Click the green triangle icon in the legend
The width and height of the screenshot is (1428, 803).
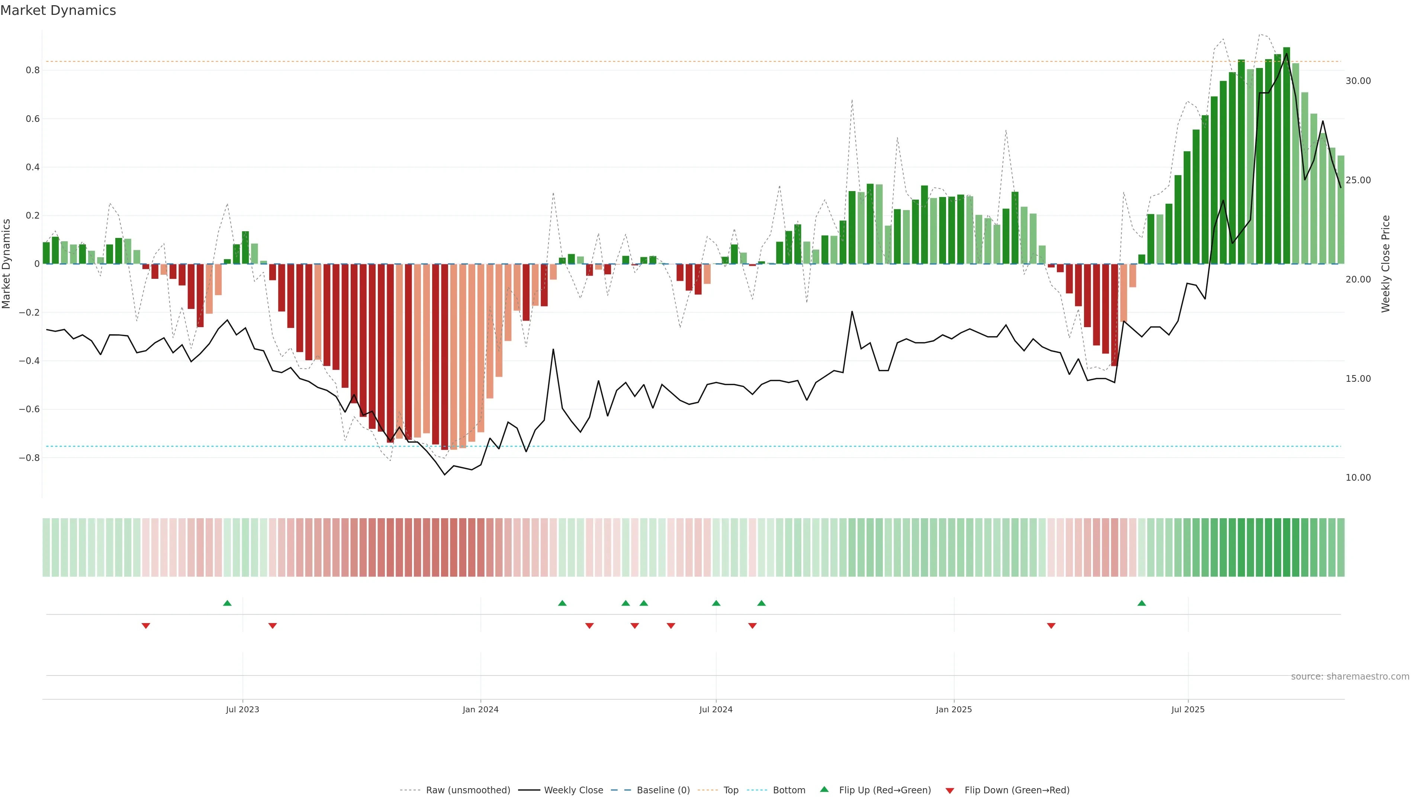tap(824, 789)
